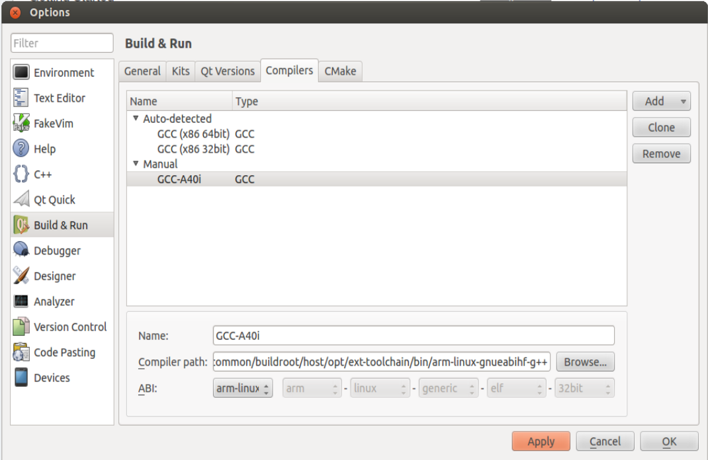Collapse the Auto-detected compilers group

click(136, 118)
